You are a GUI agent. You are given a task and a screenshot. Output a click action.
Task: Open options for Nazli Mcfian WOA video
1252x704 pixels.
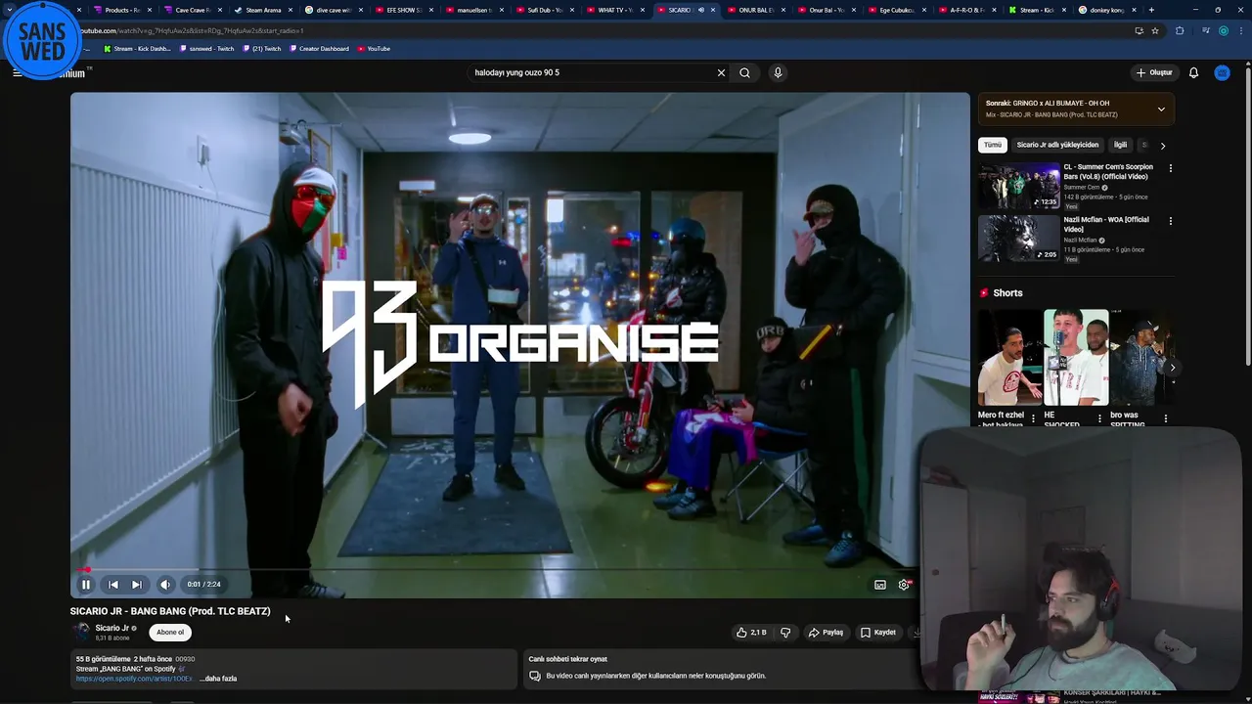[1170, 221]
